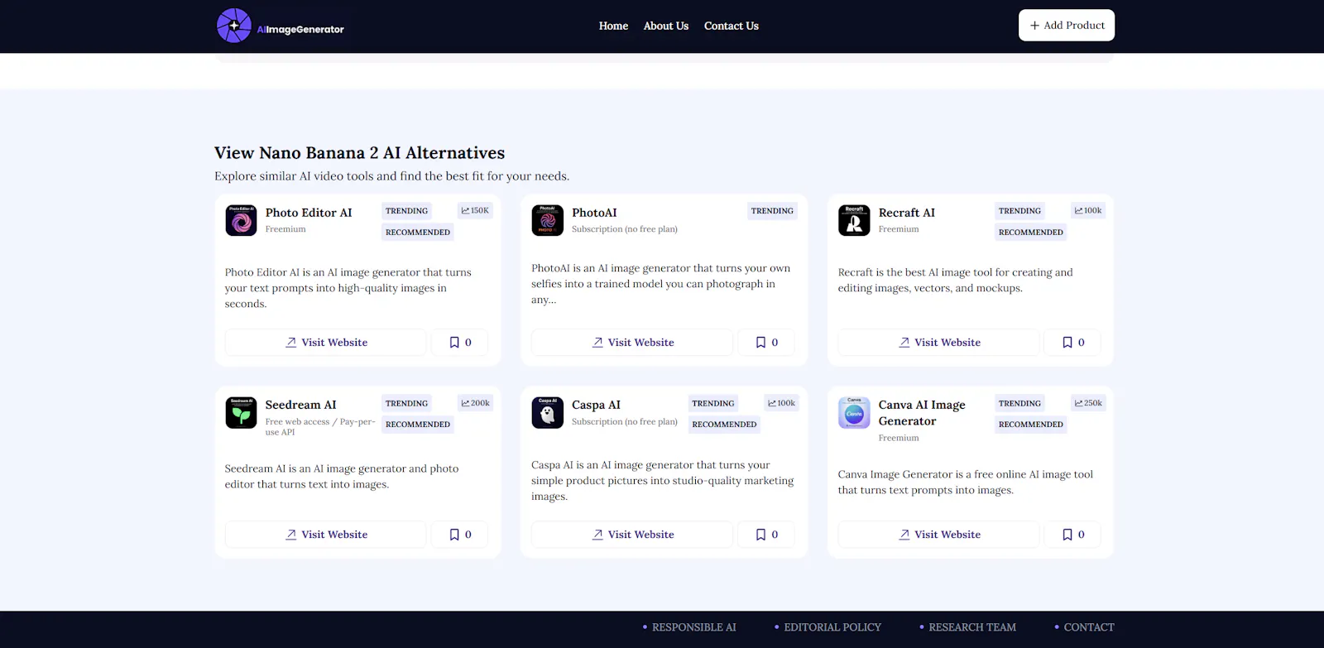This screenshot has width=1324, height=648.
Task: Bookmark Canva AI Image Generator
Action: coord(1073,535)
